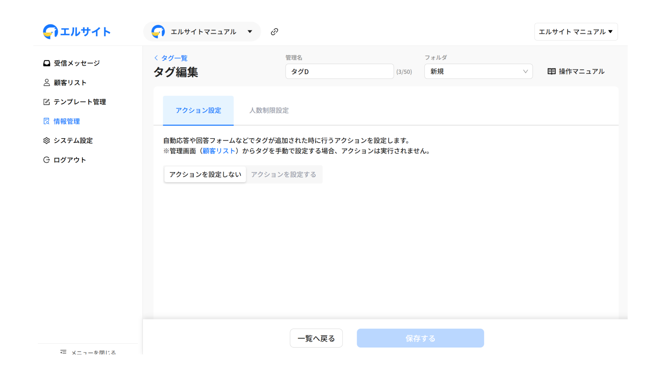The width and height of the screenshot is (661, 372).
Task: Click the 保存する button
Action: (420, 338)
